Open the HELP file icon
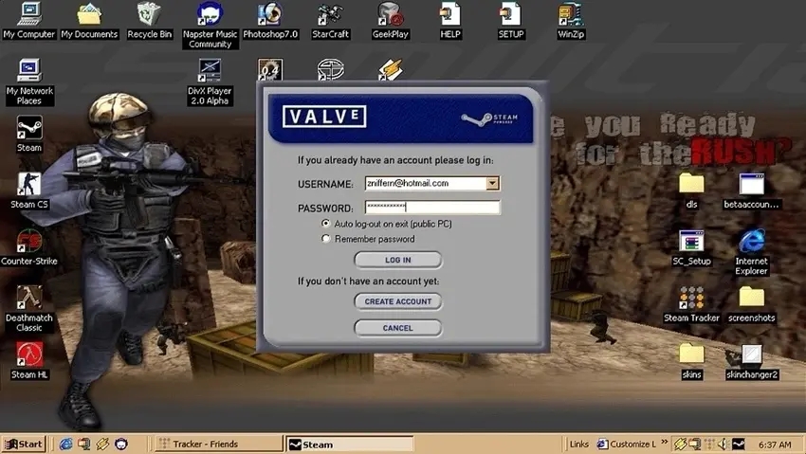Screen dimensions: 806x454 pyautogui.click(x=450, y=21)
